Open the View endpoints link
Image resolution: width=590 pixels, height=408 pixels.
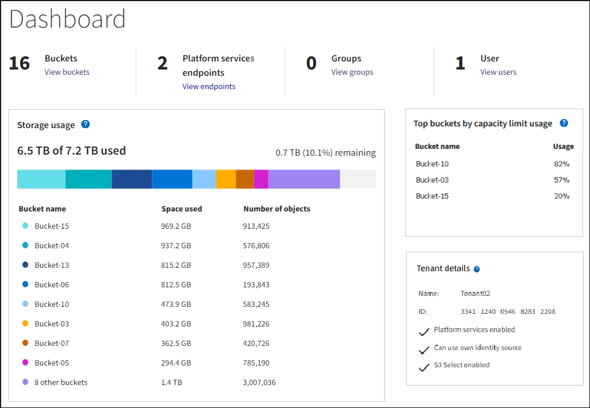tap(209, 87)
